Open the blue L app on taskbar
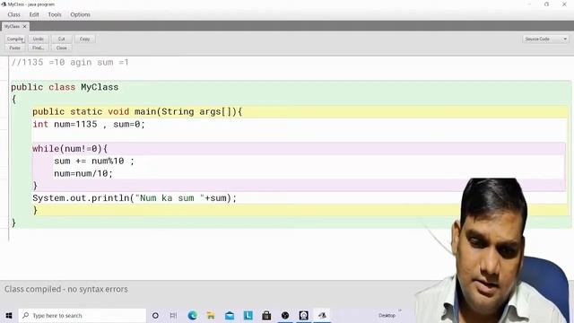This screenshot has height=323, width=574. point(248,315)
